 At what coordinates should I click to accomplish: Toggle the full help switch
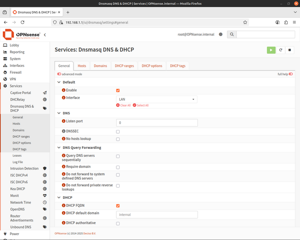(291, 74)
